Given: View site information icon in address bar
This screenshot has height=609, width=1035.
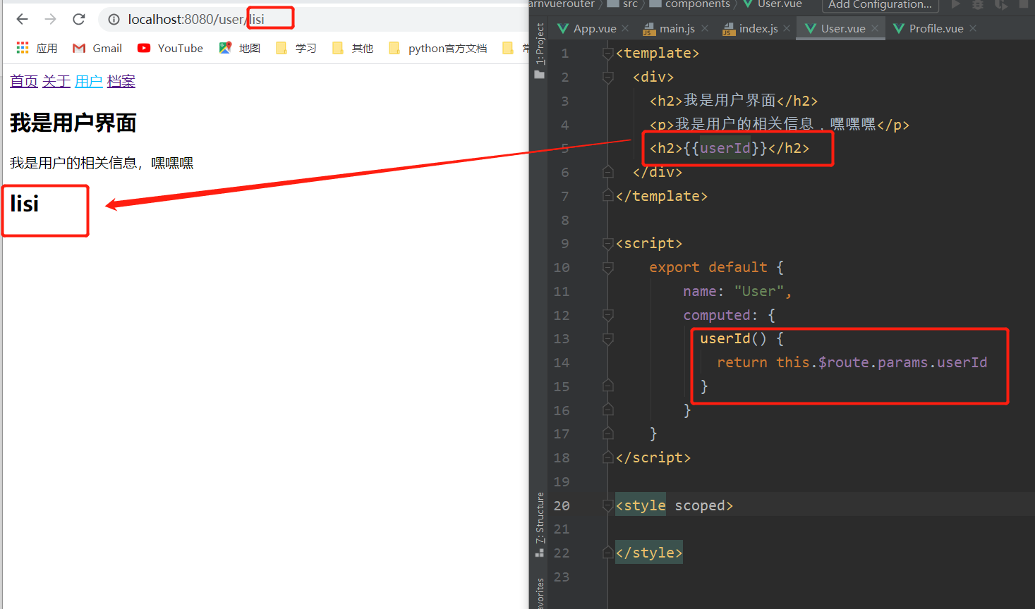Looking at the screenshot, I should (114, 20).
